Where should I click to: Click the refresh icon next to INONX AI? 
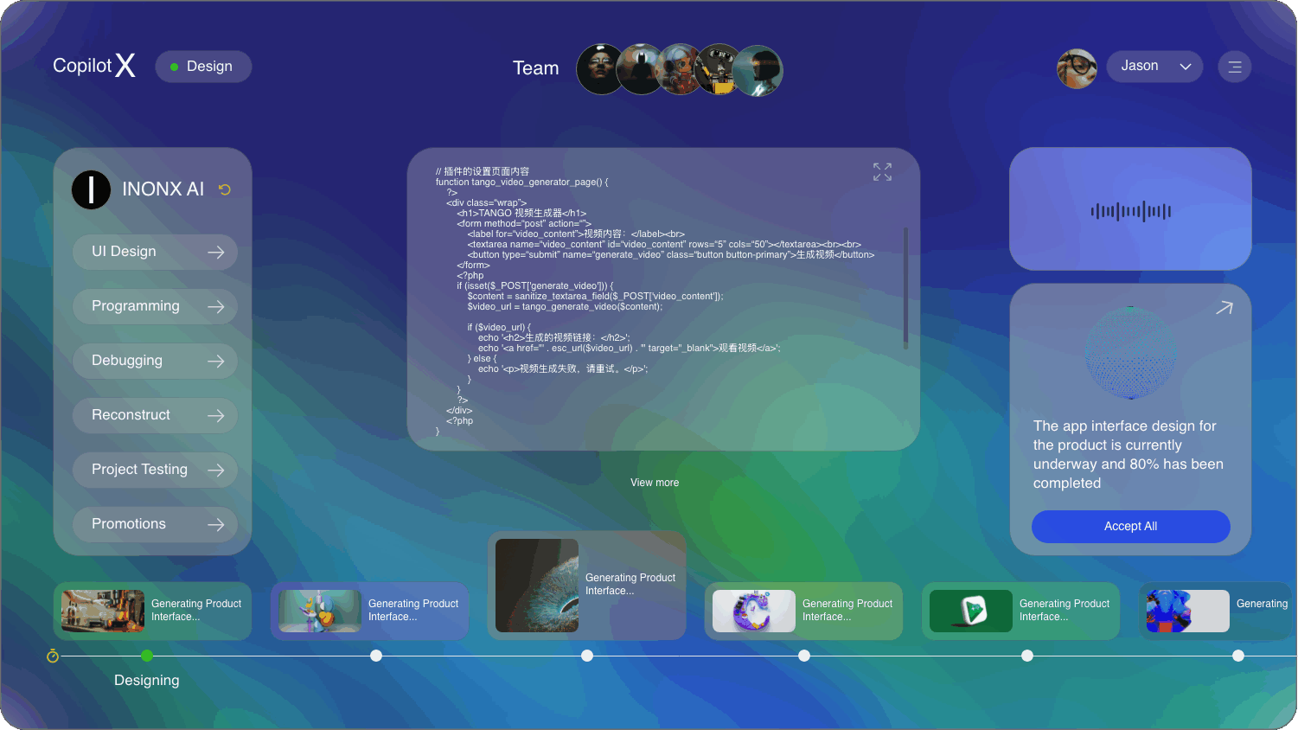pos(225,189)
